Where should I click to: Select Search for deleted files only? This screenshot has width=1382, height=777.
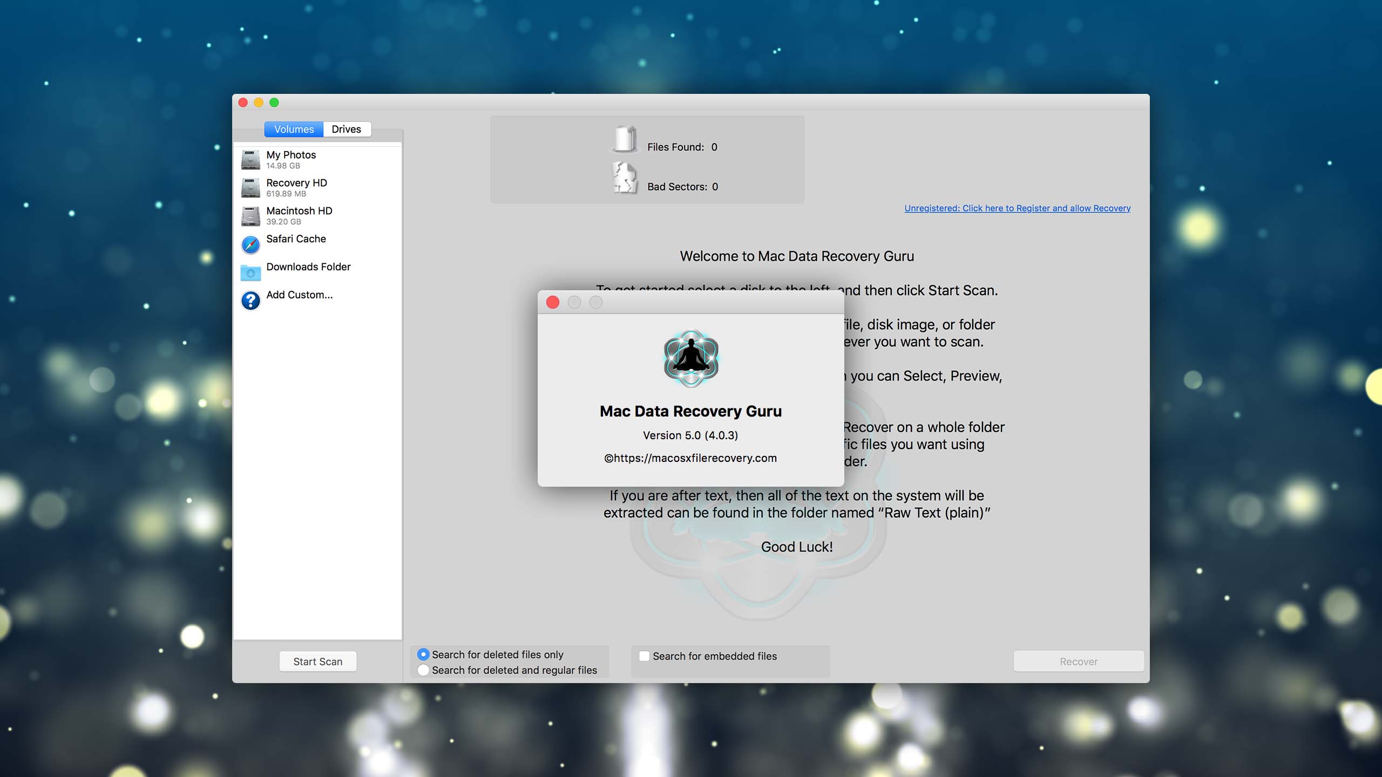[423, 655]
